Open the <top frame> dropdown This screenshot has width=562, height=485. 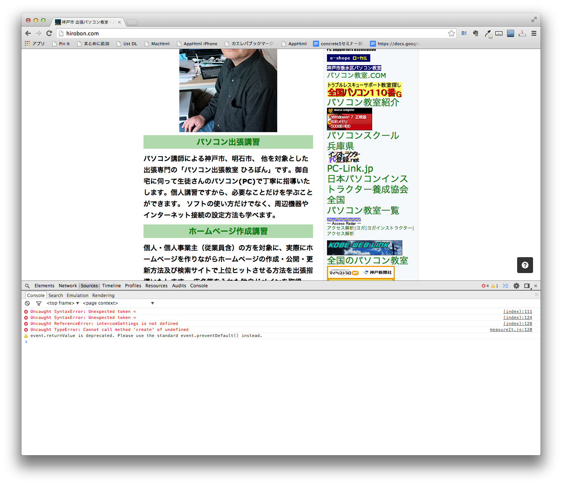tap(63, 303)
